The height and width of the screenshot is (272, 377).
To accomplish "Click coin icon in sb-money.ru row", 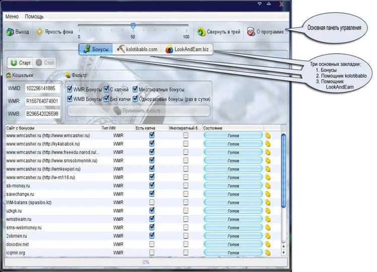I will (268, 185).
